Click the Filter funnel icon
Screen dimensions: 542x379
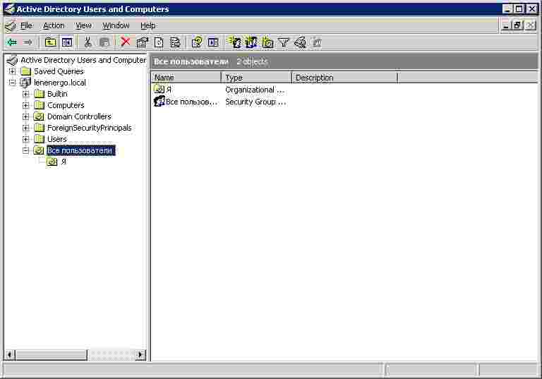284,42
